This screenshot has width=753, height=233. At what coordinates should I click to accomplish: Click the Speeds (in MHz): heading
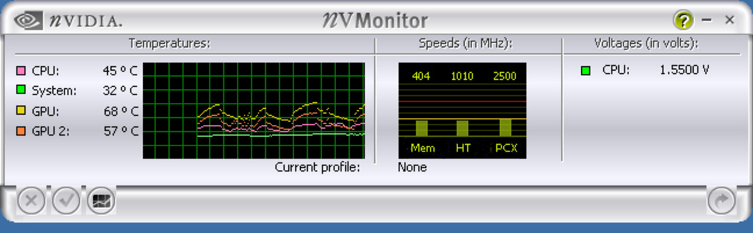466,44
